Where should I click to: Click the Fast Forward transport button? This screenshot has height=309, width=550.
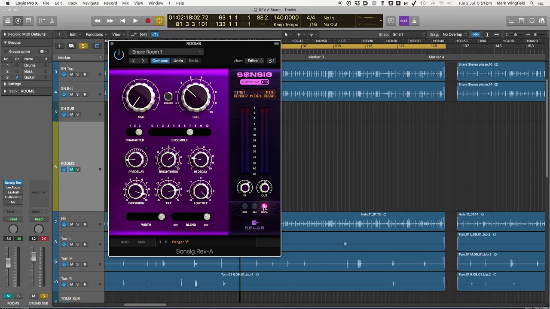pyautogui.click(x=110, y=21)
